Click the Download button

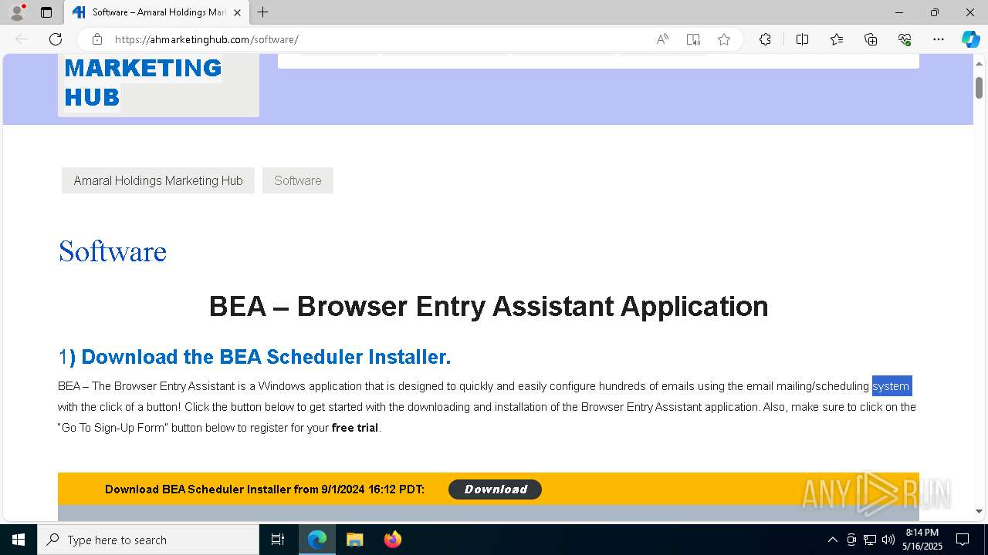tap(495, 489)
